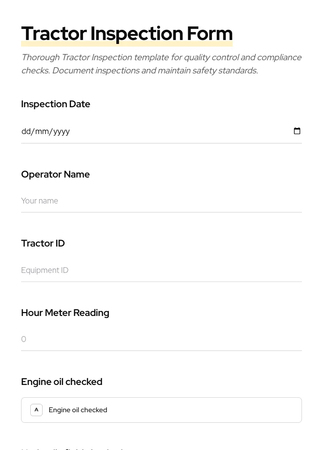Click the 'Tractor Inspection Form' title
This screenshot has width=323, height=450.
coord(127,33)
